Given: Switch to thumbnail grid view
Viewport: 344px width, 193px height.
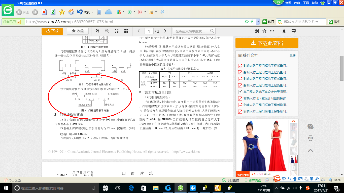Looking at the screenshot, I should click(126, 31).
